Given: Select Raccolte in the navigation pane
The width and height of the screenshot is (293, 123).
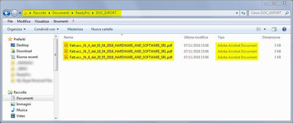Looking at the screenshot, I should coord(20,92).
